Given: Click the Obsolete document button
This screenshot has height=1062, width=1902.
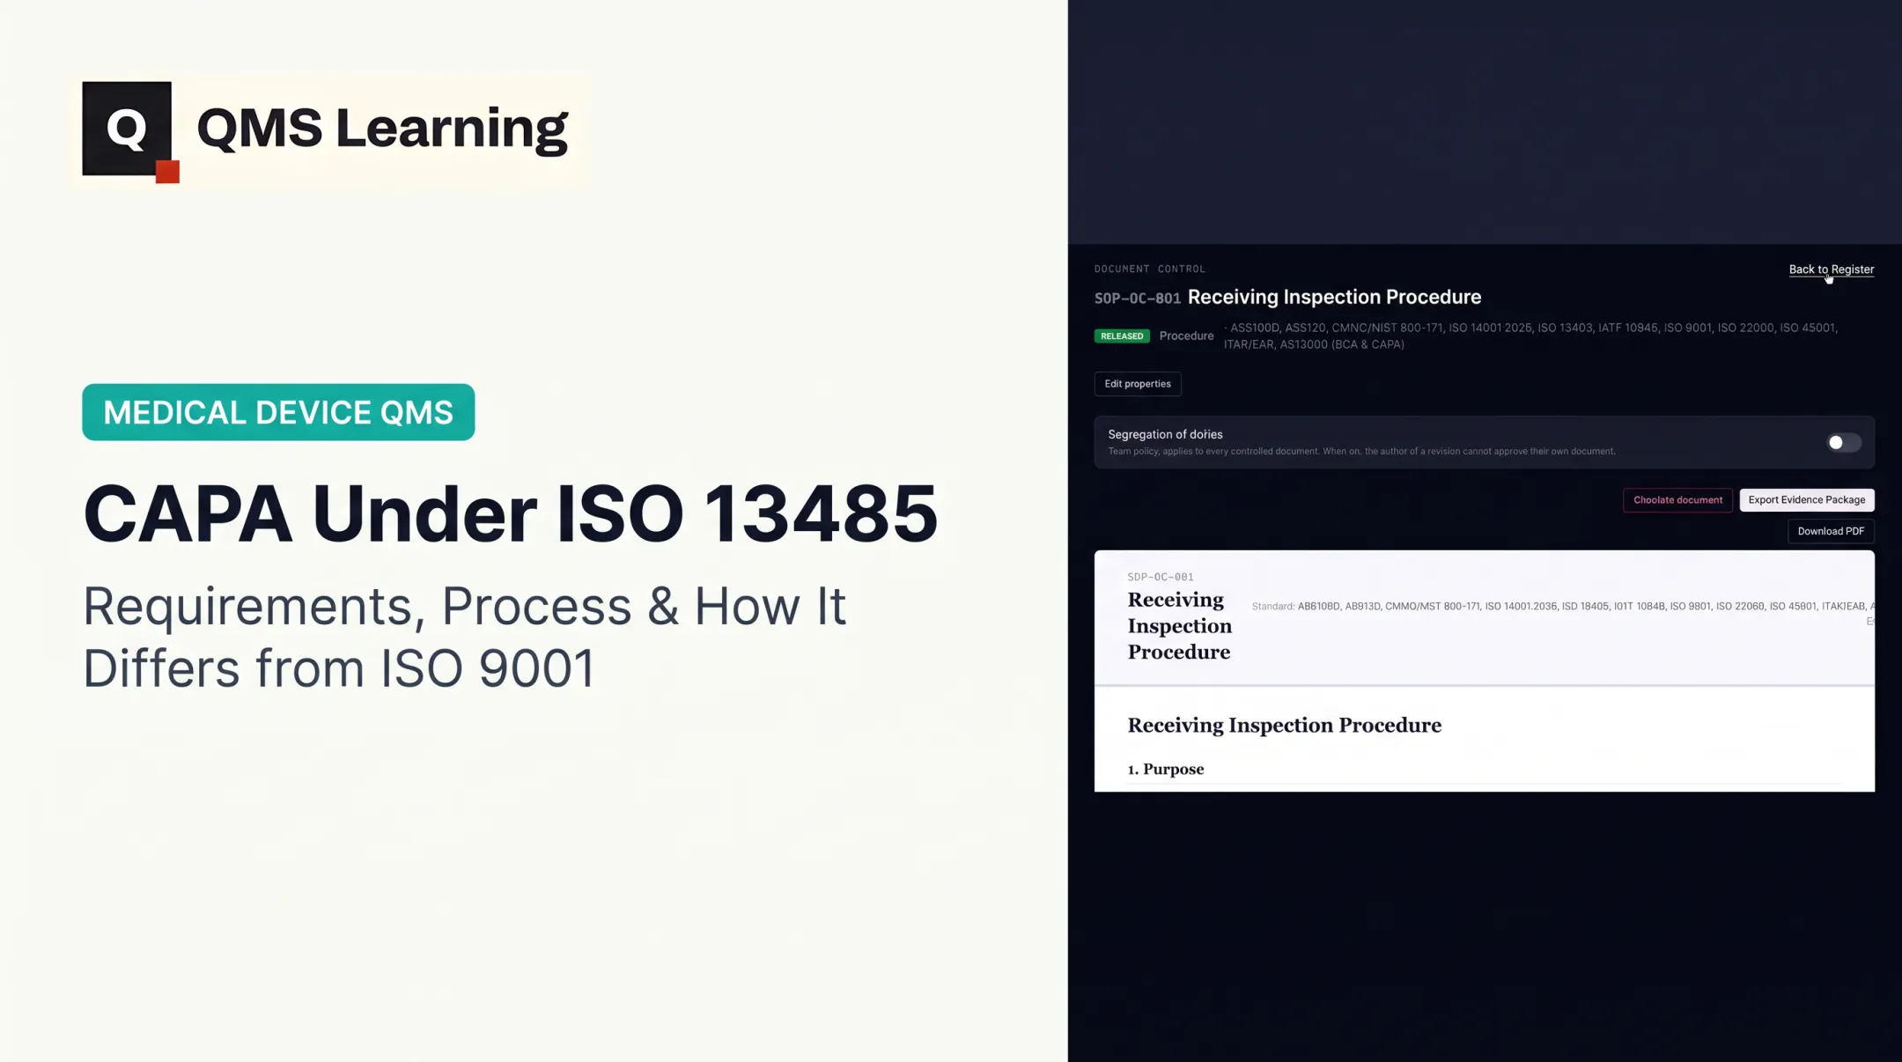Looking at the screenshot, I should pyautogui.click(x=1677, y=500).
